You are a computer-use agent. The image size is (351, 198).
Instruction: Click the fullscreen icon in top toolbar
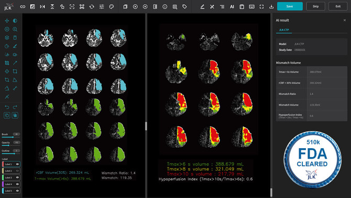261,7
